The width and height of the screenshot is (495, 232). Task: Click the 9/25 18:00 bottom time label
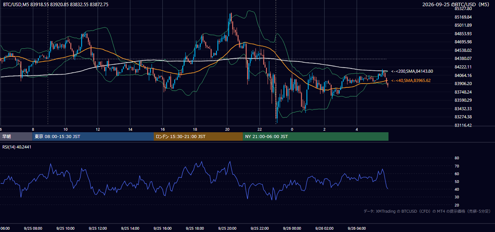pos(195,228)
